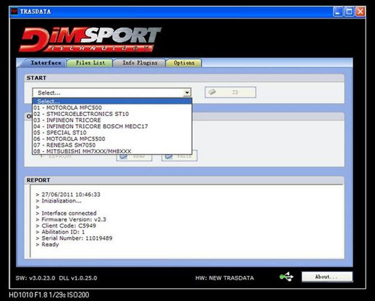
Task: Click the disabled WRITE button
Action: (179, 157)
